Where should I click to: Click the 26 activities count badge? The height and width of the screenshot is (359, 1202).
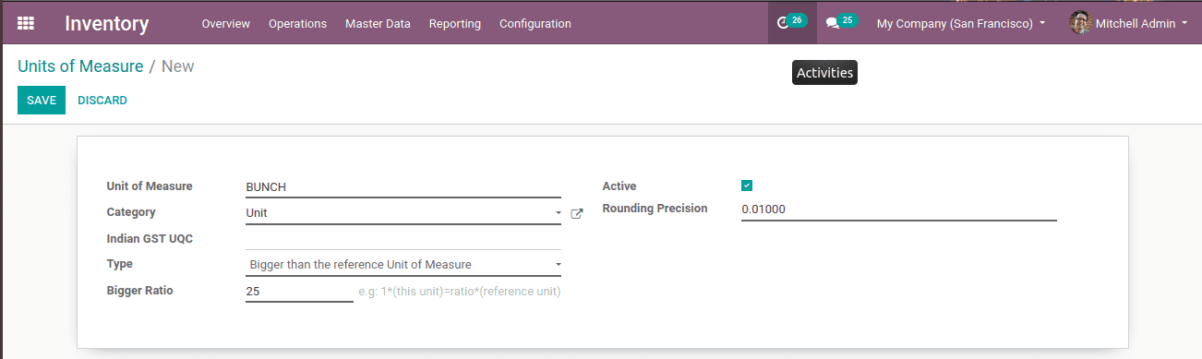pos(797,19)
